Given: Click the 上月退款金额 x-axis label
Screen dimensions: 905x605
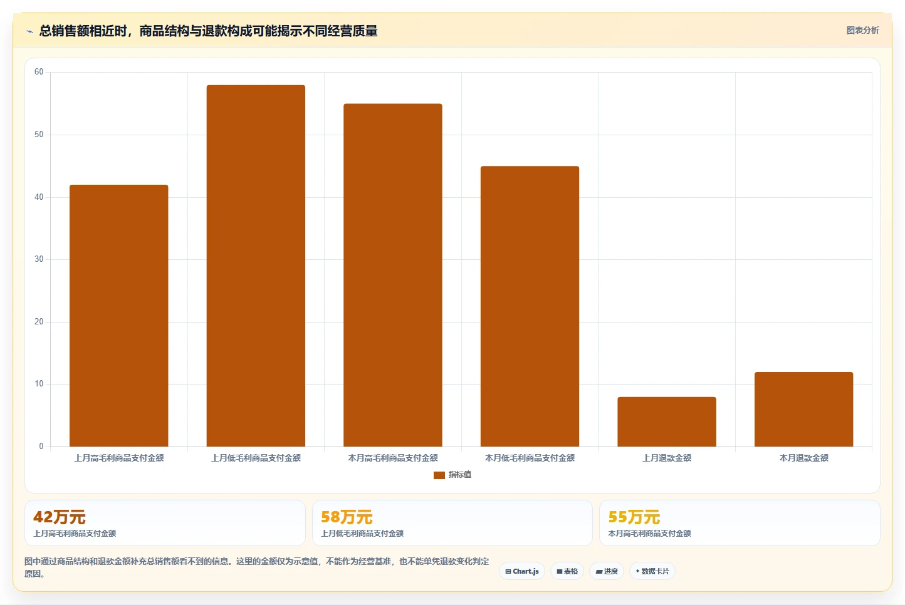Looking at the screenshot, I should 667,458.
